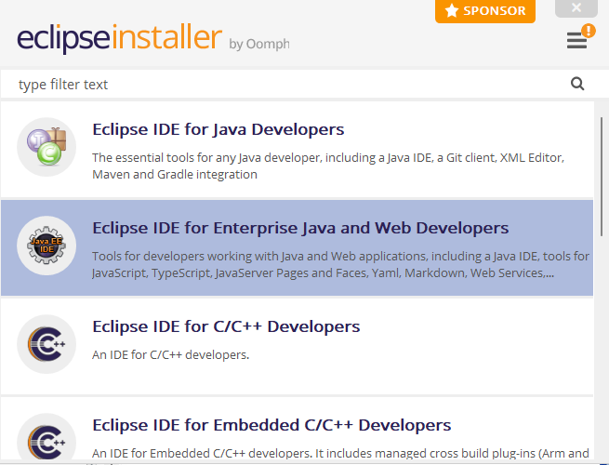Click the description mentioning Maven and Gradle integration
This screenshot has width=609, height=465.
point(328,166)
